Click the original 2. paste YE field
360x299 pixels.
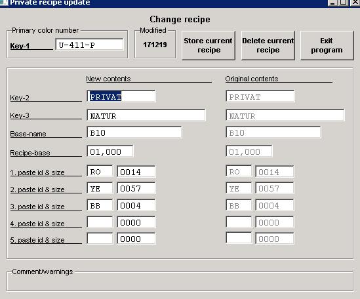tap(239, 188)
